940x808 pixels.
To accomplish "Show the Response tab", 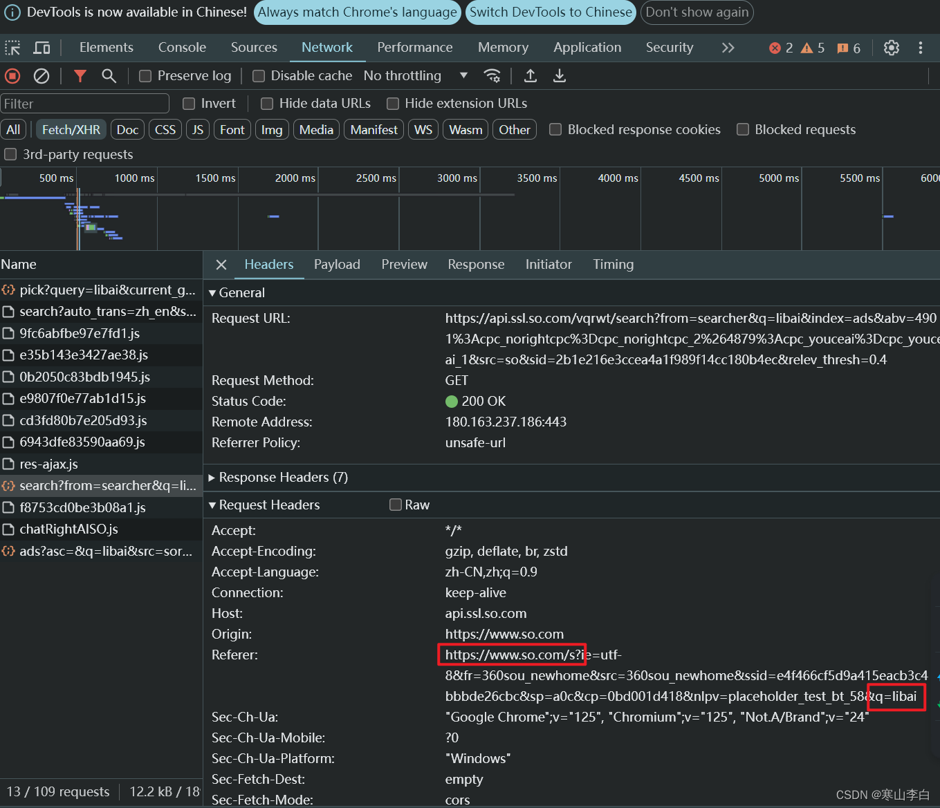I will [x=476, y=265].
